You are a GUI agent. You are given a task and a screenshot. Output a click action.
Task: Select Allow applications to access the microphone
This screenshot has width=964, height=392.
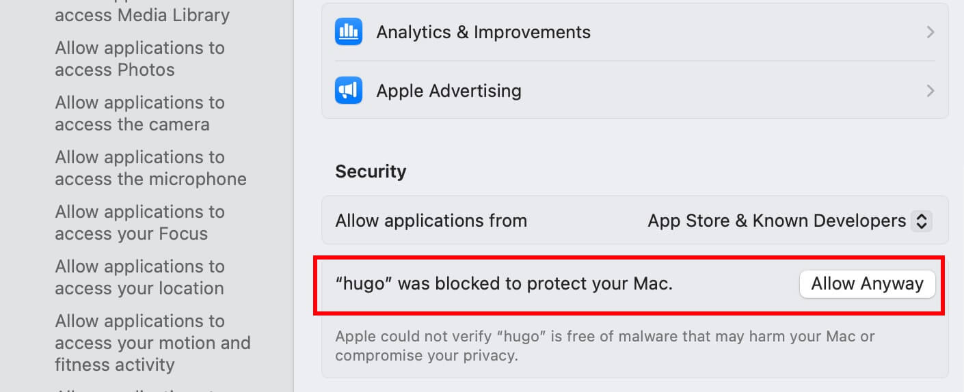(x=150, y=168)
